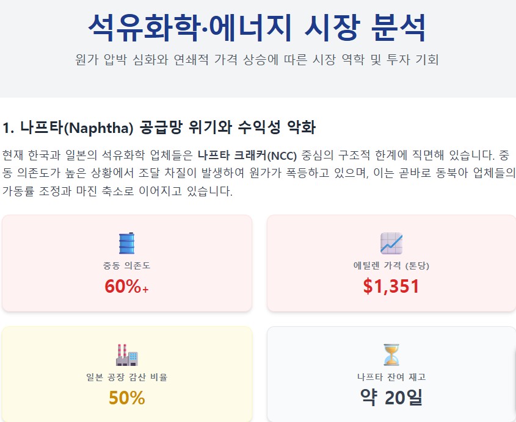Click the 일본 공장 감산 비율 label
The image size is (516, 422).
pos(126,377)
